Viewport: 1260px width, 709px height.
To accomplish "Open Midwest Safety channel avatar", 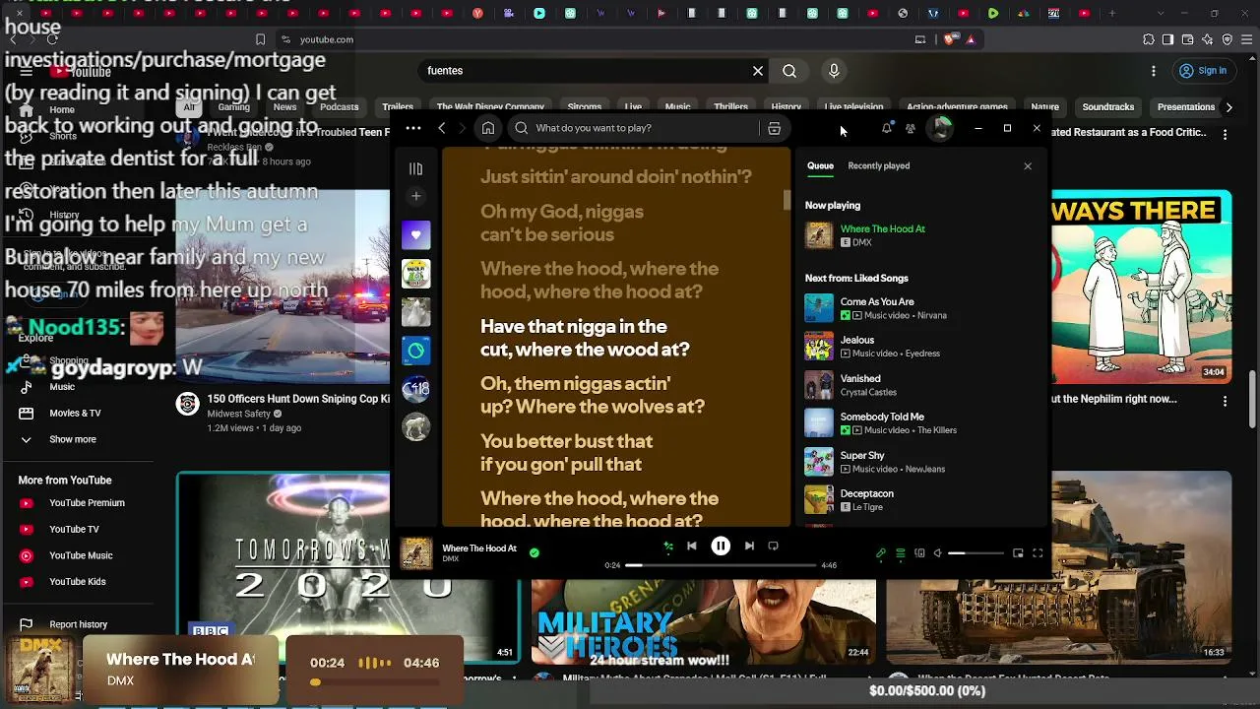I will [188, 404].
